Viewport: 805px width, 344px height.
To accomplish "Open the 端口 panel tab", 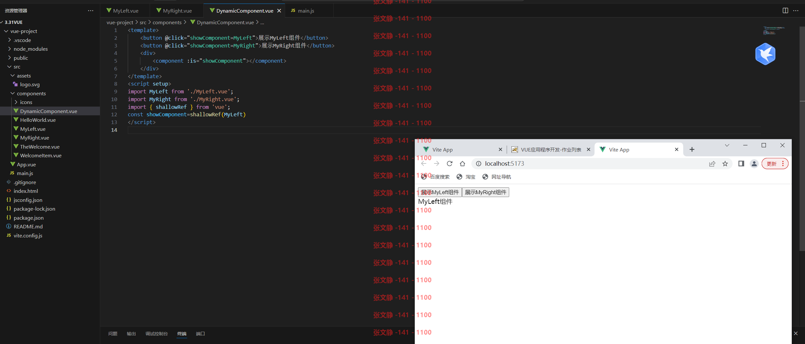I will pos(200,334).
